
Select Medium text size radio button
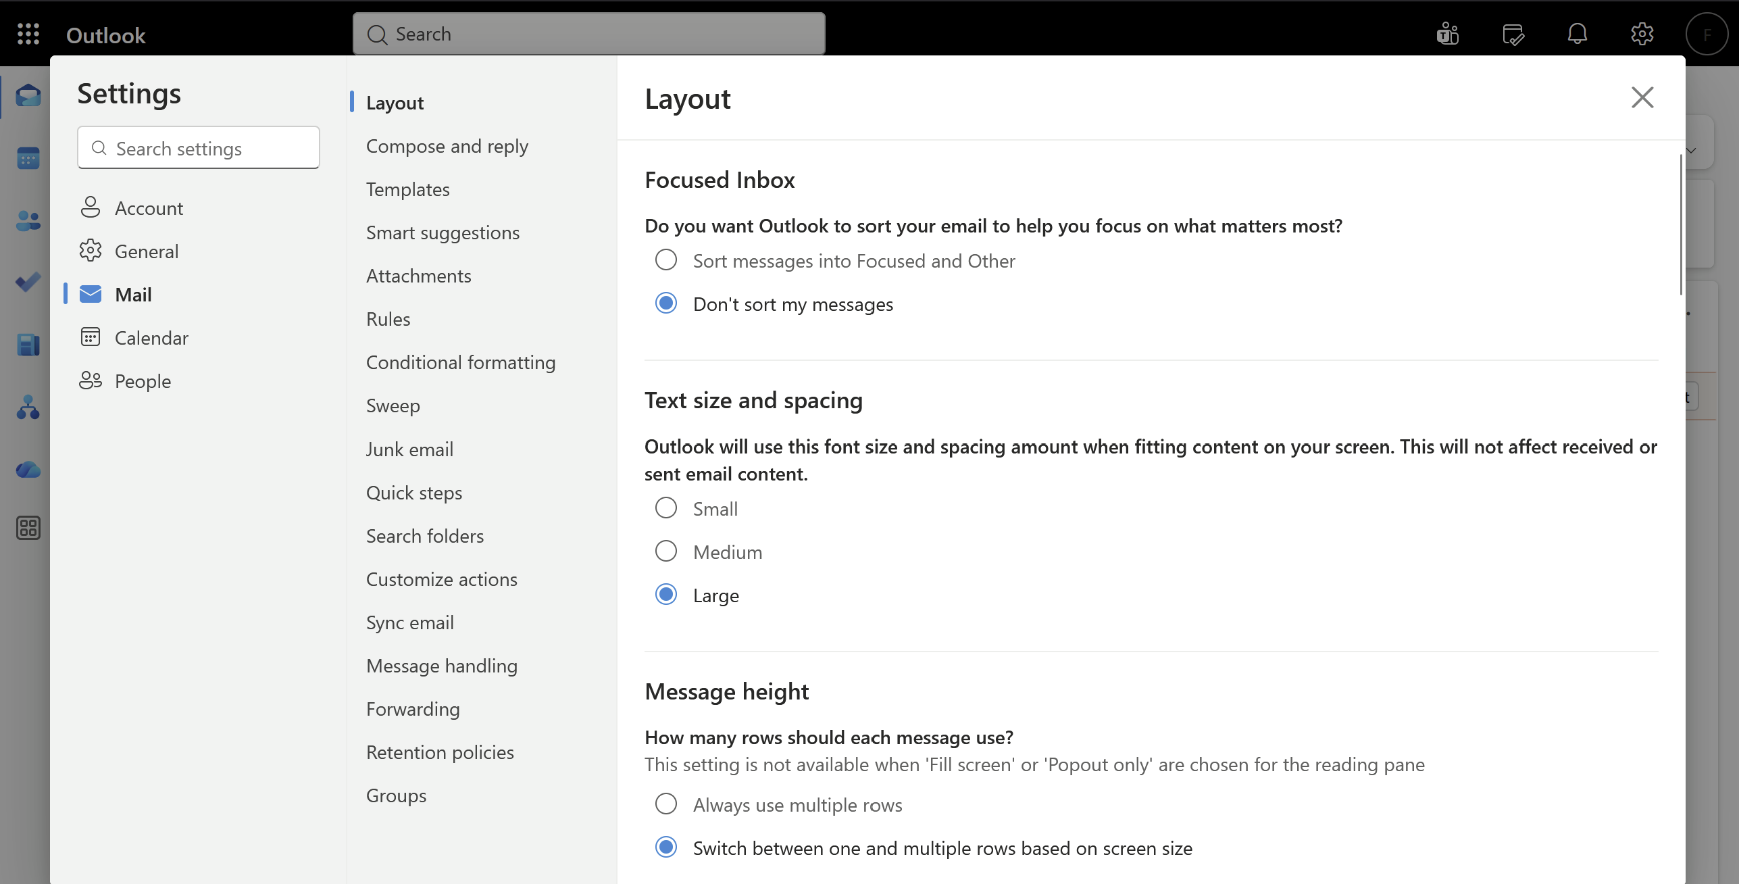point(666,551)
